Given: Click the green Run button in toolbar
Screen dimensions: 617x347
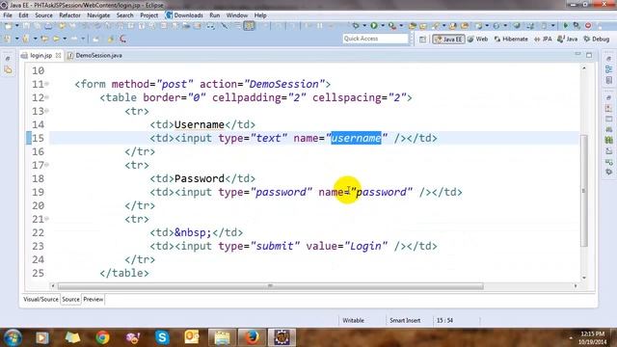Looking at the screenshot, I should (374, 26).
